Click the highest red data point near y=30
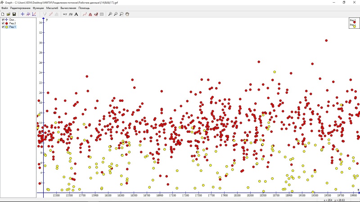360x202 pixels. [326, 40]
